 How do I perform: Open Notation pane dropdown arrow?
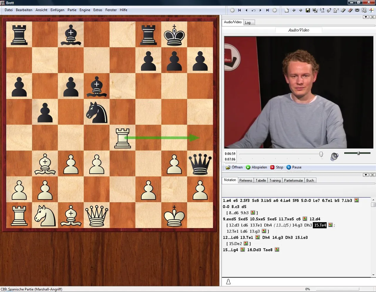366,175
